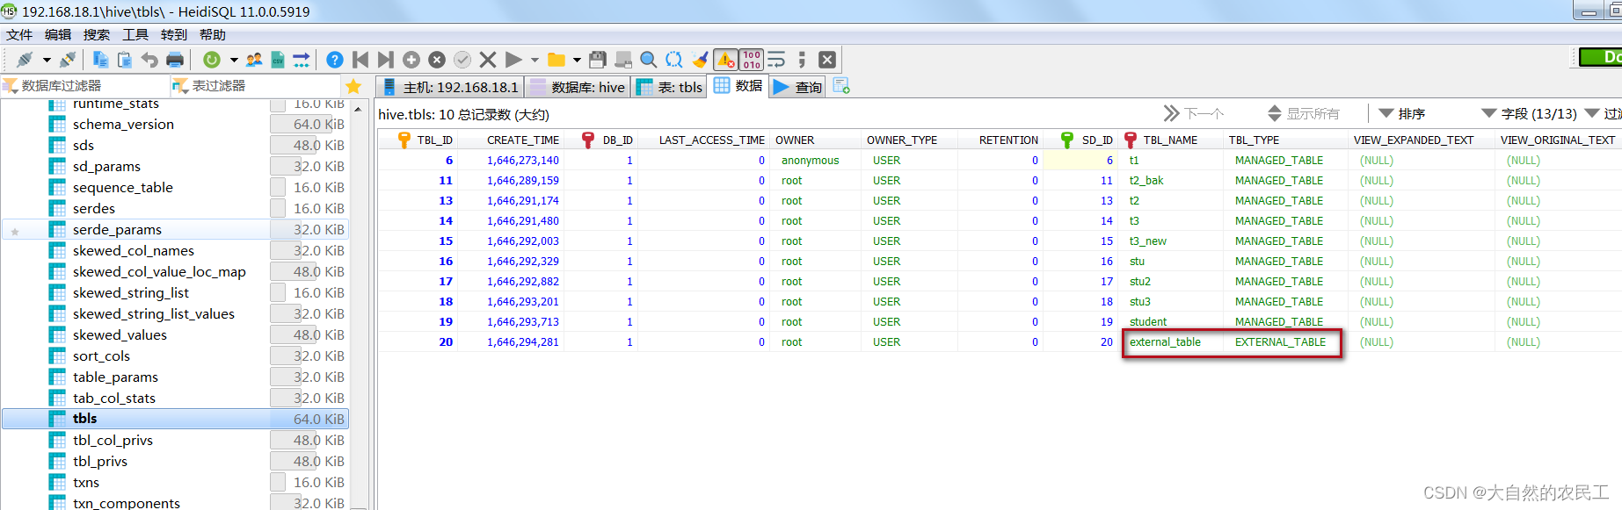Click the anonymous owner cell
This screenshot has height=510, width=1622.
(815, 161)
